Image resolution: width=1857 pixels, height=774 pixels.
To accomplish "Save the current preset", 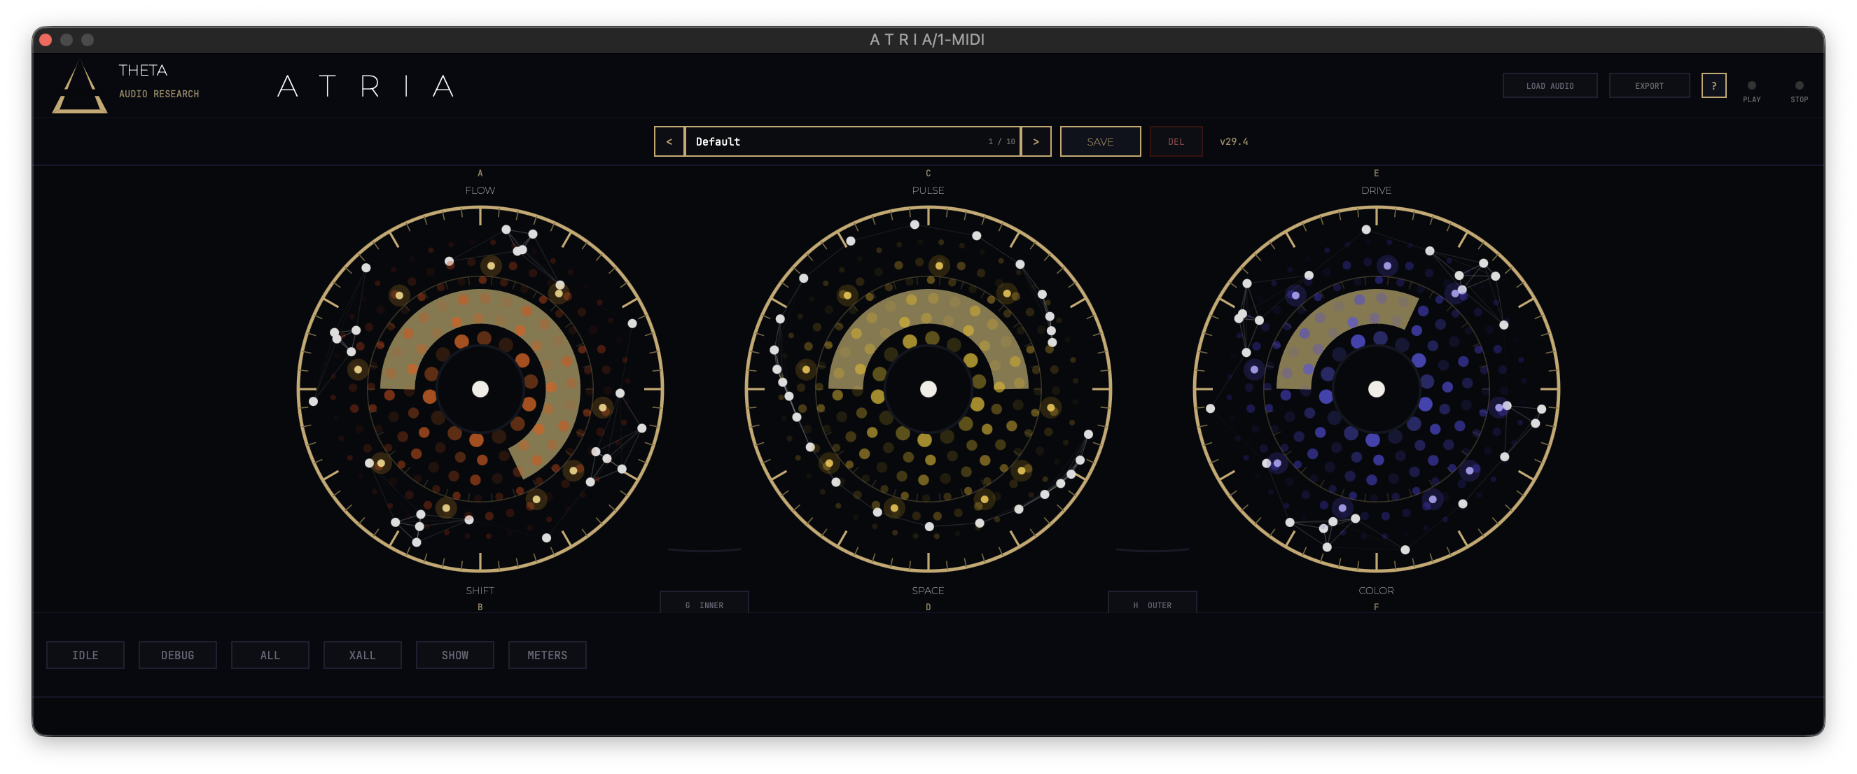I will click(x=1100, y=141).
